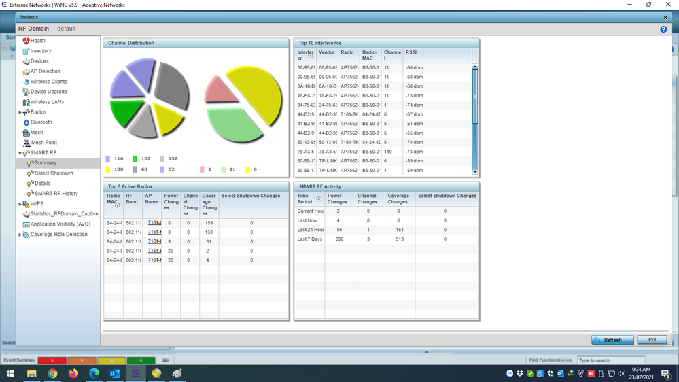Click the Bluetooth icon in tree
This screenshot has width=679, height=382.
pyautogui.click(x=26, y=122)
